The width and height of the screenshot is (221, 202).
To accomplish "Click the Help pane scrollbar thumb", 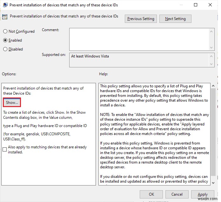I will [x=213, y=132].
